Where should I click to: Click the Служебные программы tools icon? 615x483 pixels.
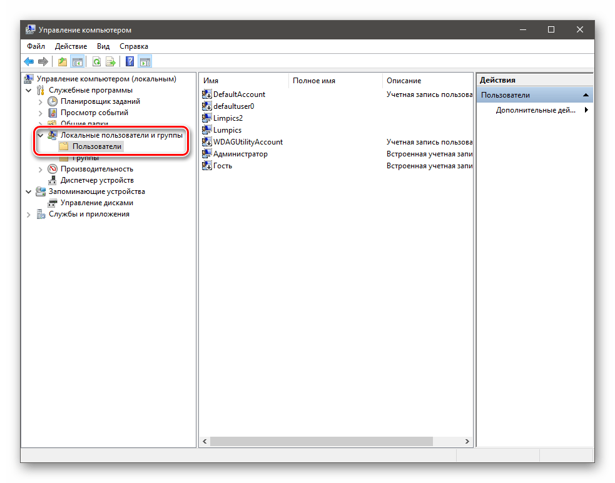click(x=41, y=90)
